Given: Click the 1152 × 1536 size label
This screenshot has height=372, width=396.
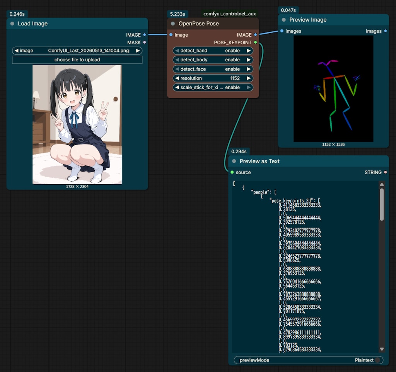Looking at the screenshot, I should (x=333, y=144).
